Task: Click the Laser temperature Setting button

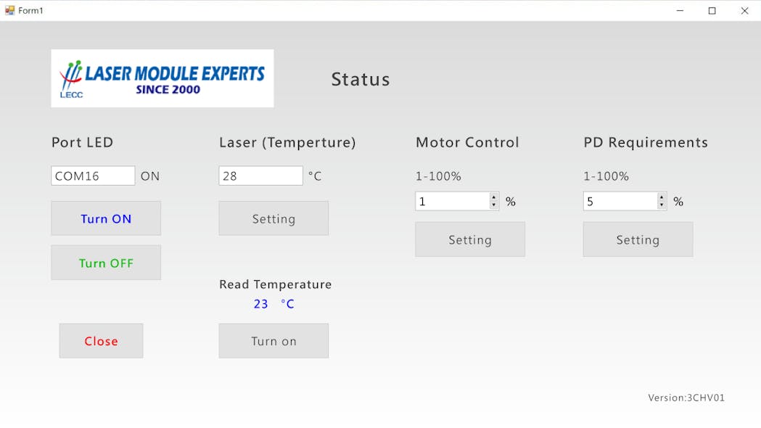Action: [x=273, y=218]
